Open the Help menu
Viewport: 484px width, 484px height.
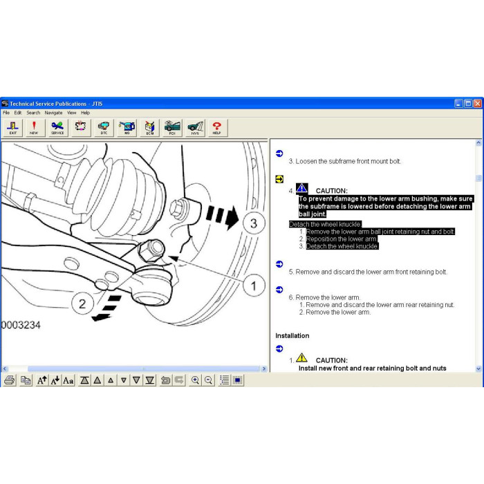86,113
